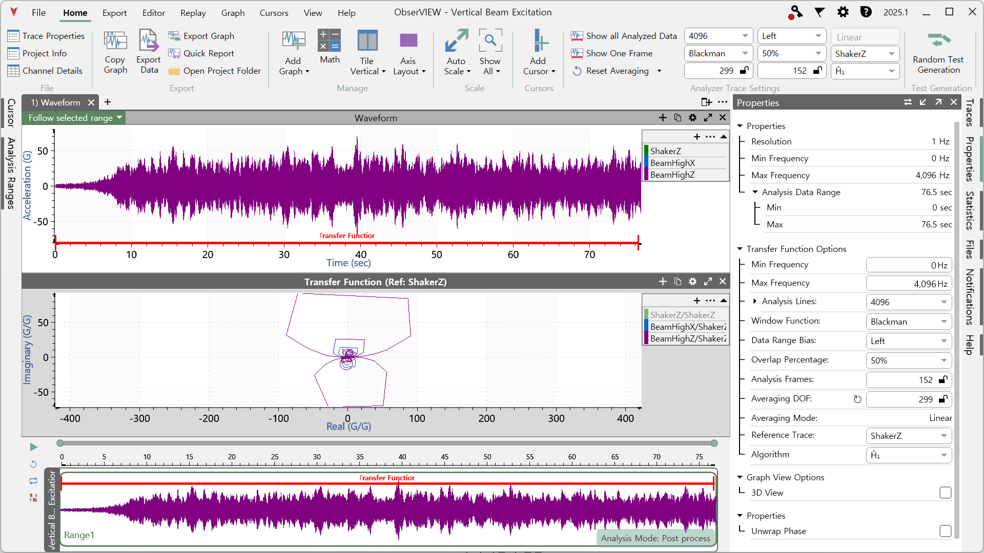Expand the Analysis Lines tree item

tap(755, 301)
